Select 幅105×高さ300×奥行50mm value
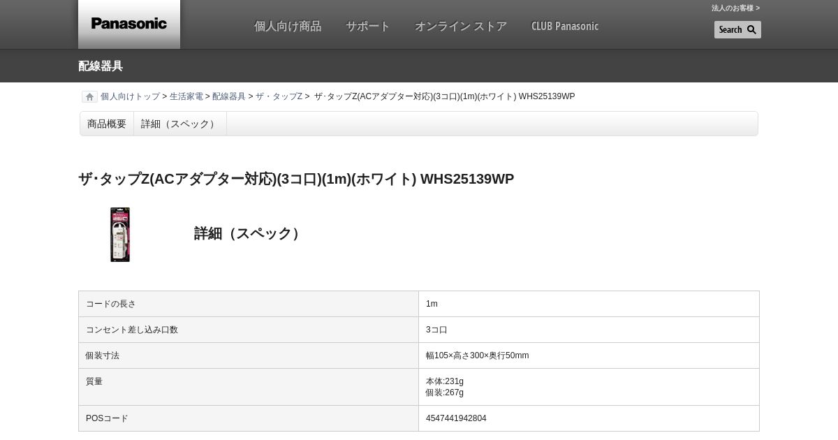Image resolution: width=838 pixels, height=440 pixels. click(x=478, y=355)
